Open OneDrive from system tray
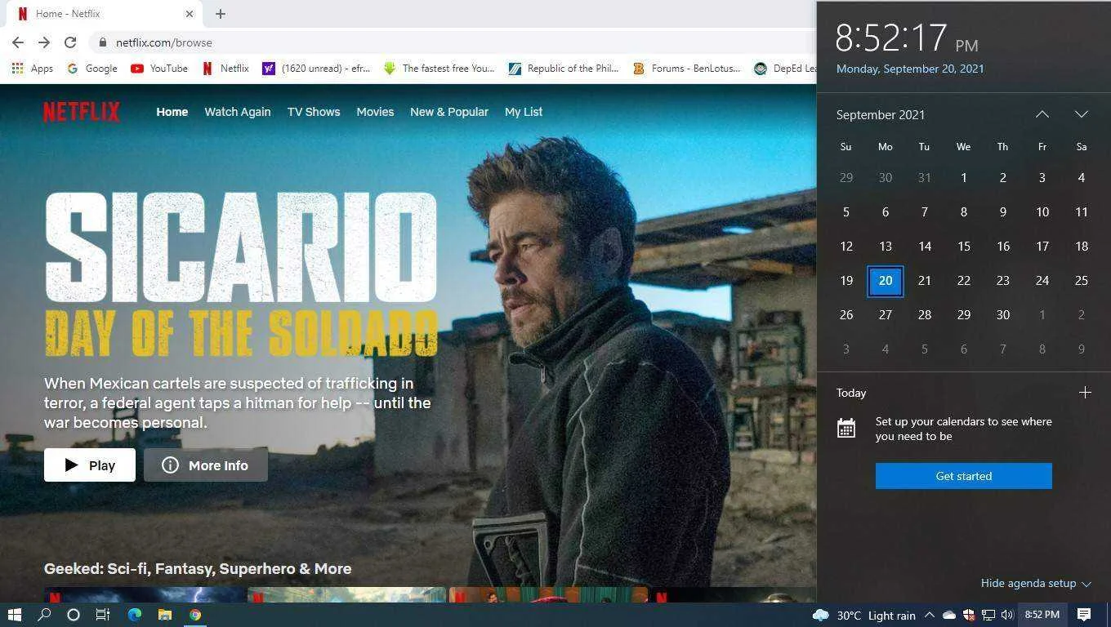This screenshot has height=627, width=1111. tap(949, 615)
